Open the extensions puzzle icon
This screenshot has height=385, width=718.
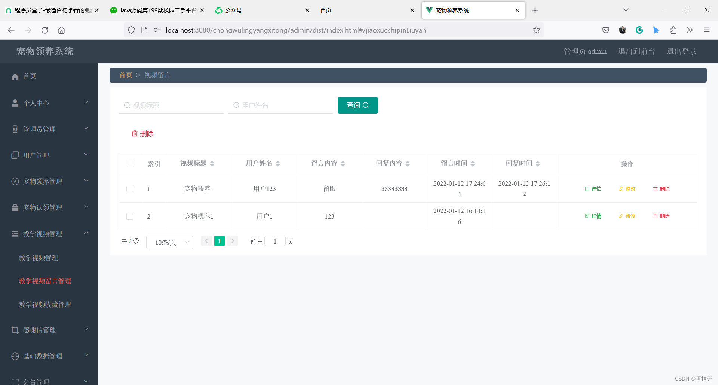[673, 30]
